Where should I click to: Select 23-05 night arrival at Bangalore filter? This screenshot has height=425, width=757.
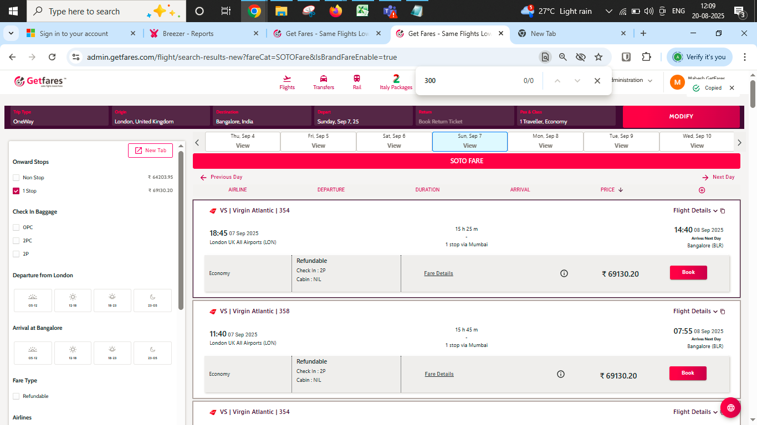152,353
